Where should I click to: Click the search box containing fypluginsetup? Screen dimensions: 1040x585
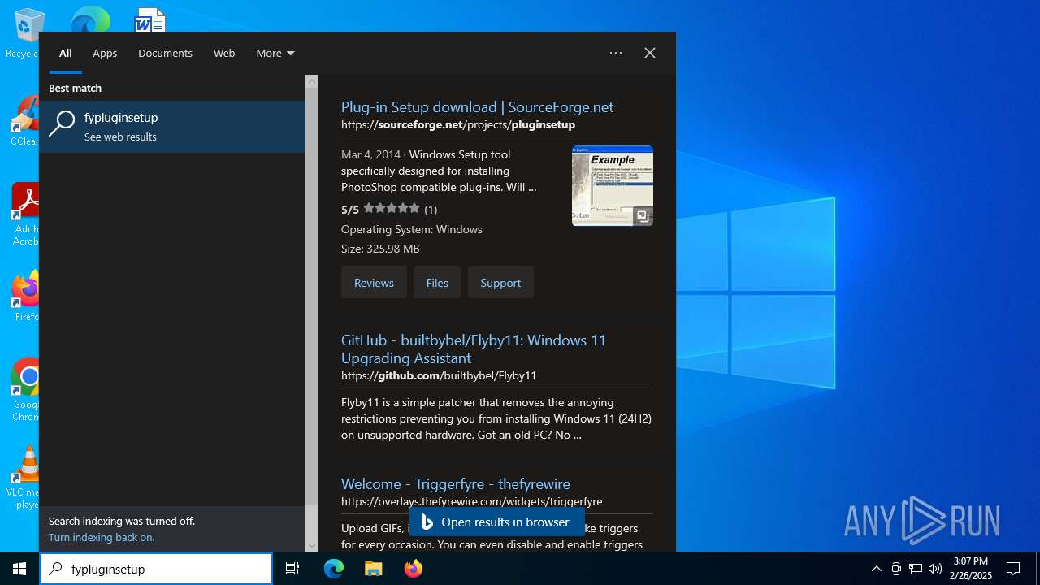[156, 569]
